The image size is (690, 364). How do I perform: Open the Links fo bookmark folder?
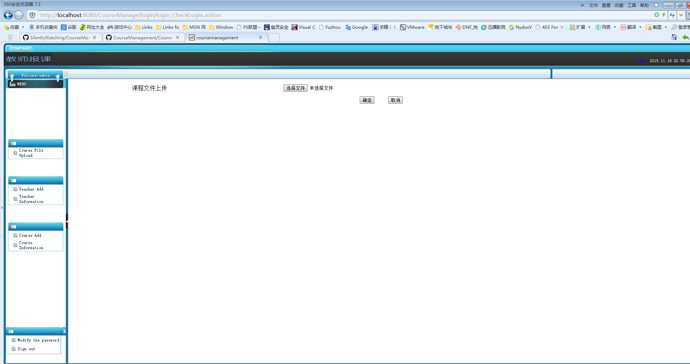coord(167,27)
